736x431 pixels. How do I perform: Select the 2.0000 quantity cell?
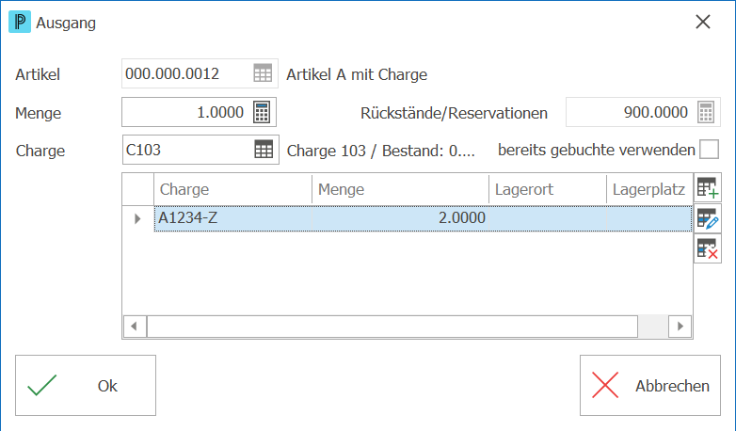click(400, 218)
